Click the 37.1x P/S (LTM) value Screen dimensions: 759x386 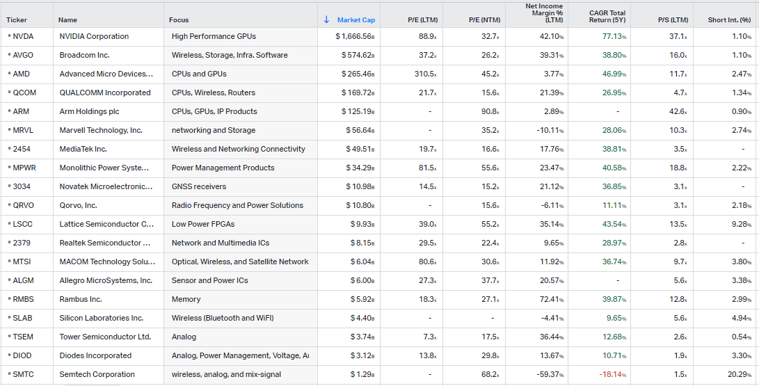click(x=678, y=36)
